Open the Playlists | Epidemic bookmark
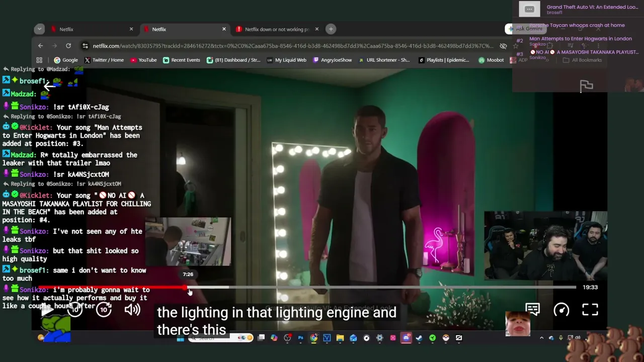The image size is (644, 362). click(x=444, y=60)
